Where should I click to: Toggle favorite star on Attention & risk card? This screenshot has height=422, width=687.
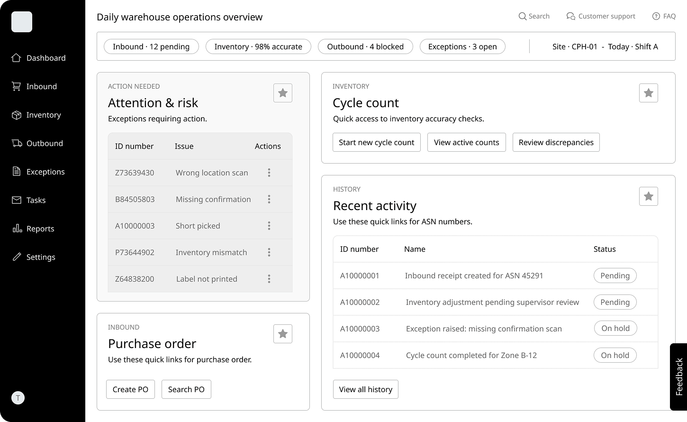point(283,93)
